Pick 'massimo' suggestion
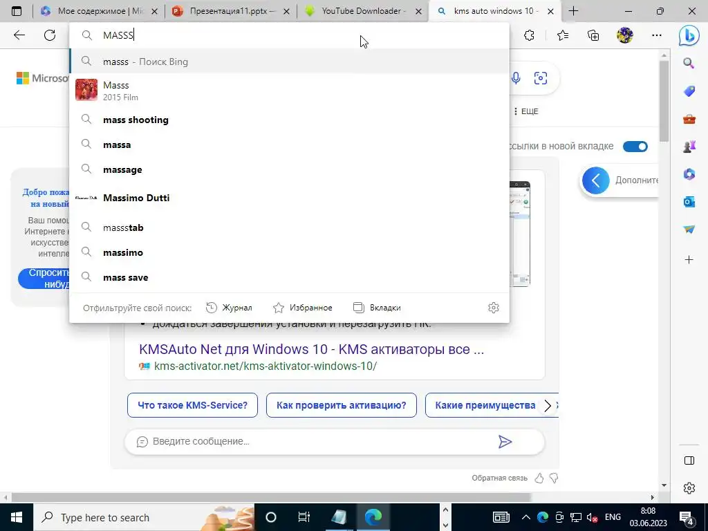Viewport: 708px width, 531px height. [x=290, y=252]
